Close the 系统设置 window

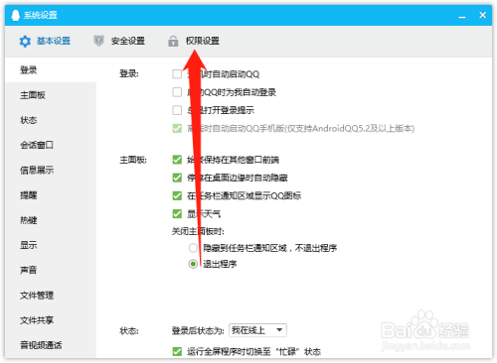pyautogui.click(x=482, y=15)
